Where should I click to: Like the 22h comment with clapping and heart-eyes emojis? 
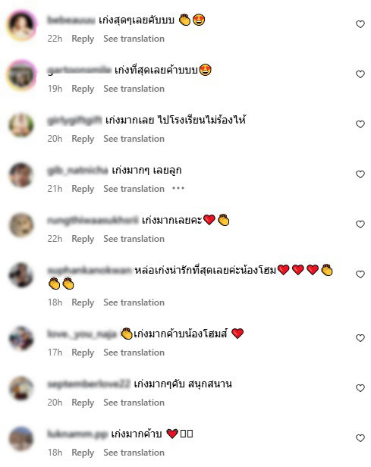[x=360, y=24]
